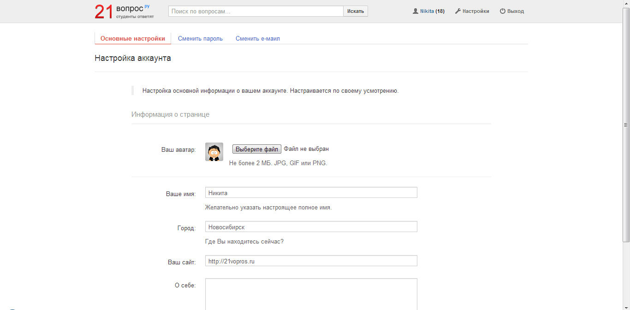Screen dimensions: 630x310
Task: Click the Город input field
Action: 311,227
